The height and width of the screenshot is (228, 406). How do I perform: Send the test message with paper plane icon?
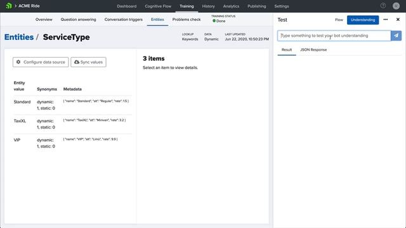396,35
